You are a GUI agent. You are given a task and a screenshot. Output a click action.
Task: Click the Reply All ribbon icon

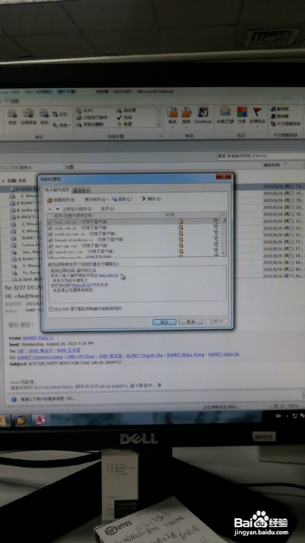28,114
